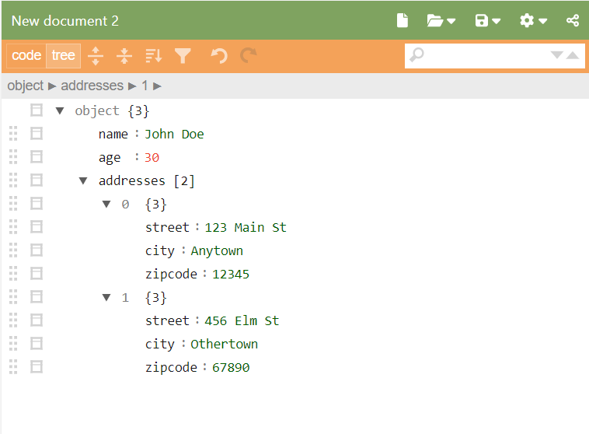Click drag handle of the name row

[13, 134]
